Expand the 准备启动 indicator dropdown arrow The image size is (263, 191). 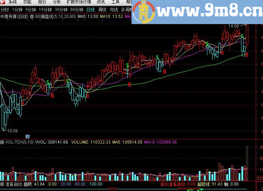point(2,184)
